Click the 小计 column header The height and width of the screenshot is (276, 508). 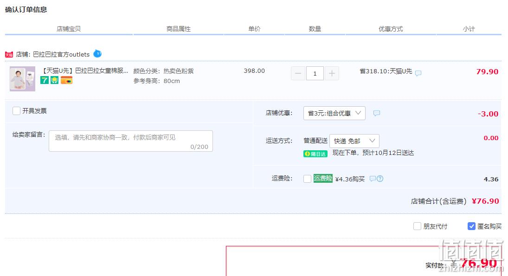coord(469,29)
